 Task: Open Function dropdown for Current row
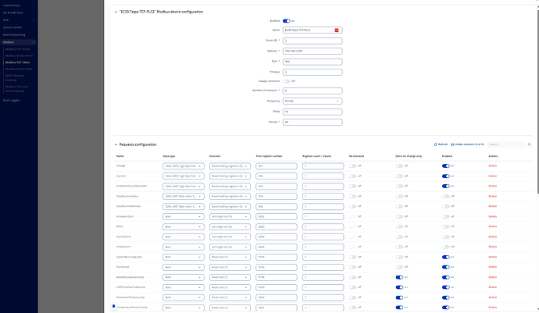point(229,176)
